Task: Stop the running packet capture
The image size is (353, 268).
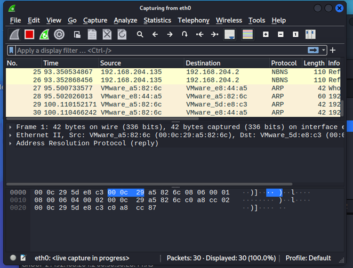Action: [x=29, y=35]
